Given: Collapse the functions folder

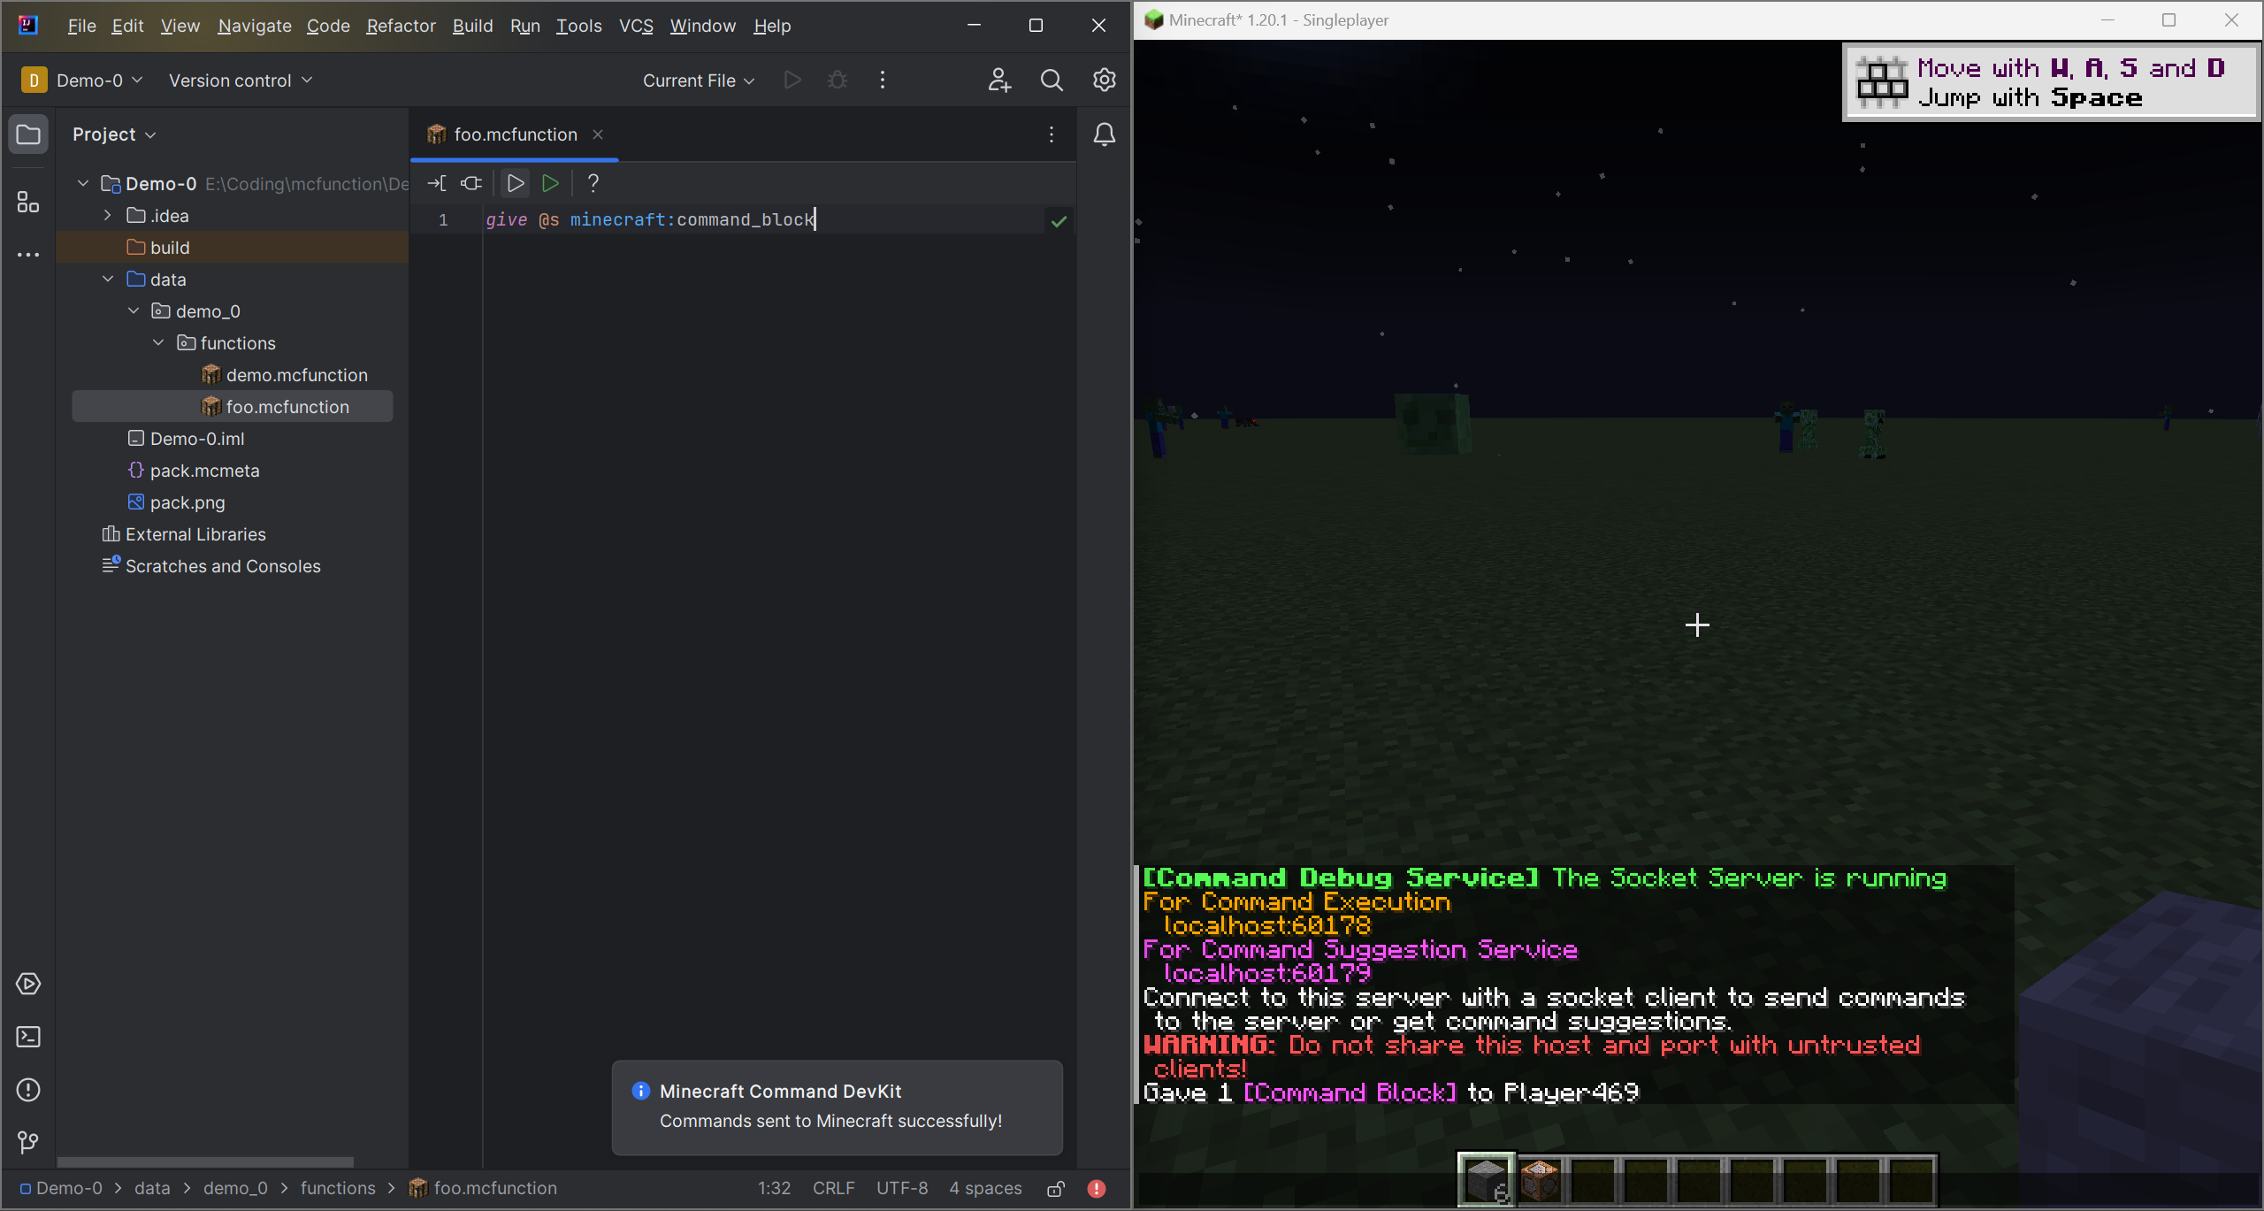Looking at the screenshot, I should click(159, 343).
